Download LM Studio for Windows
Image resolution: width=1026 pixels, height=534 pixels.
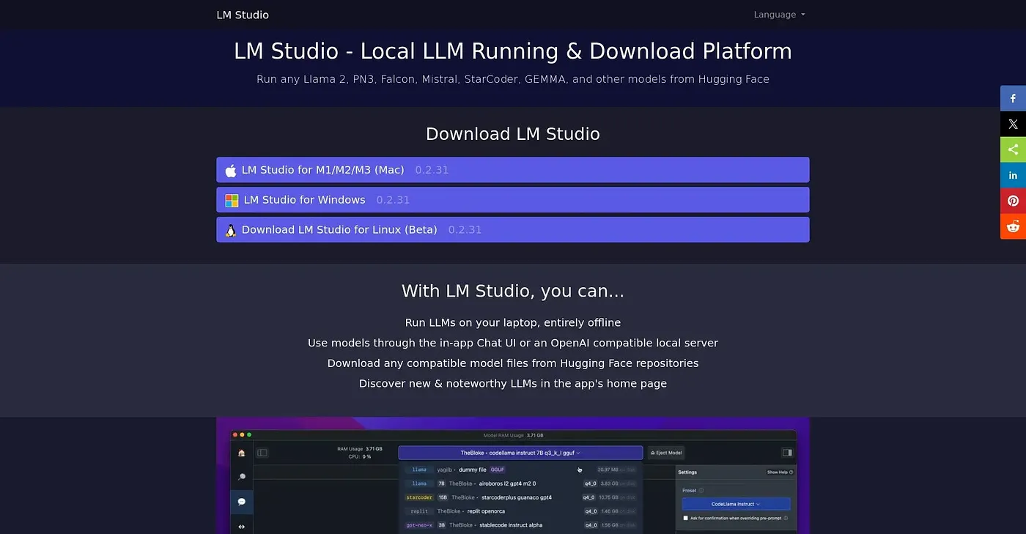(513, 200)
